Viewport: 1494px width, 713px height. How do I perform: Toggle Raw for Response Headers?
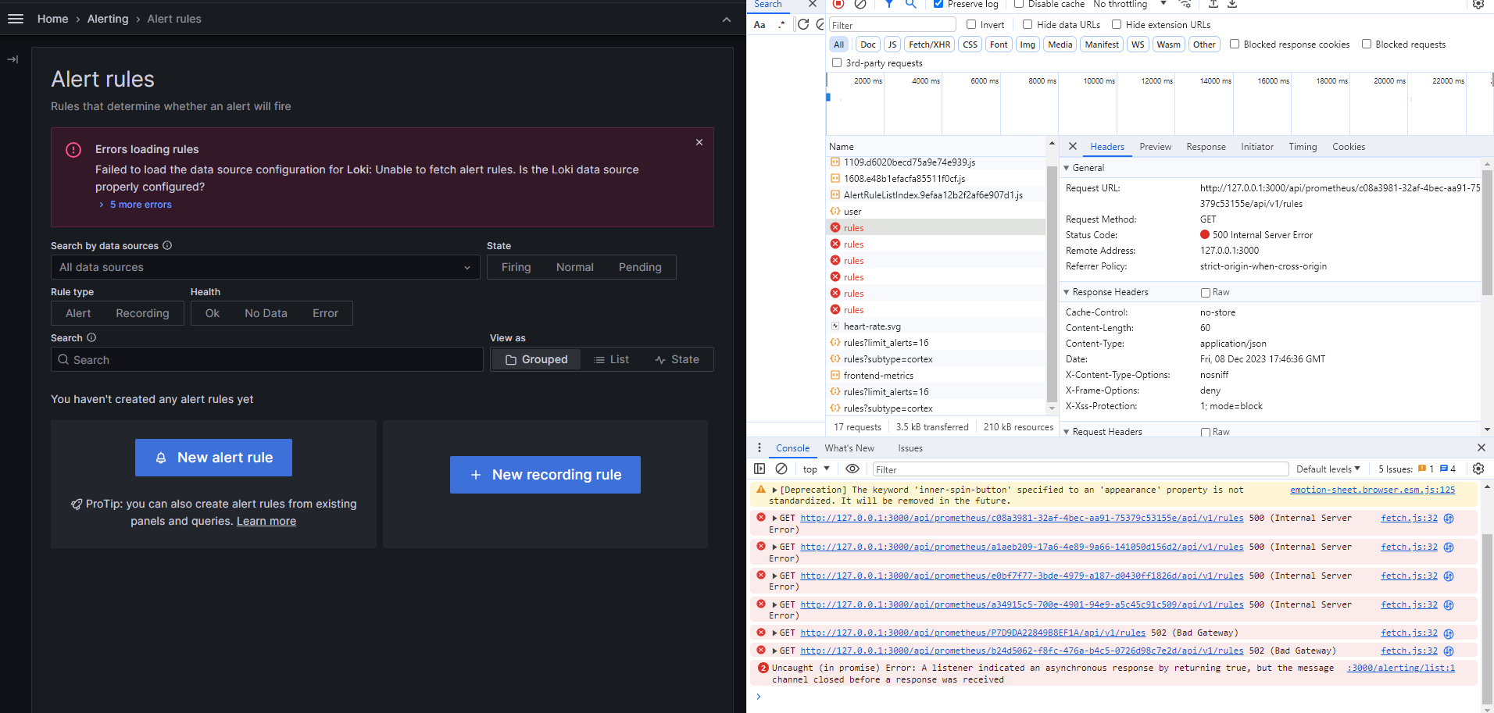click(1206, 293)
